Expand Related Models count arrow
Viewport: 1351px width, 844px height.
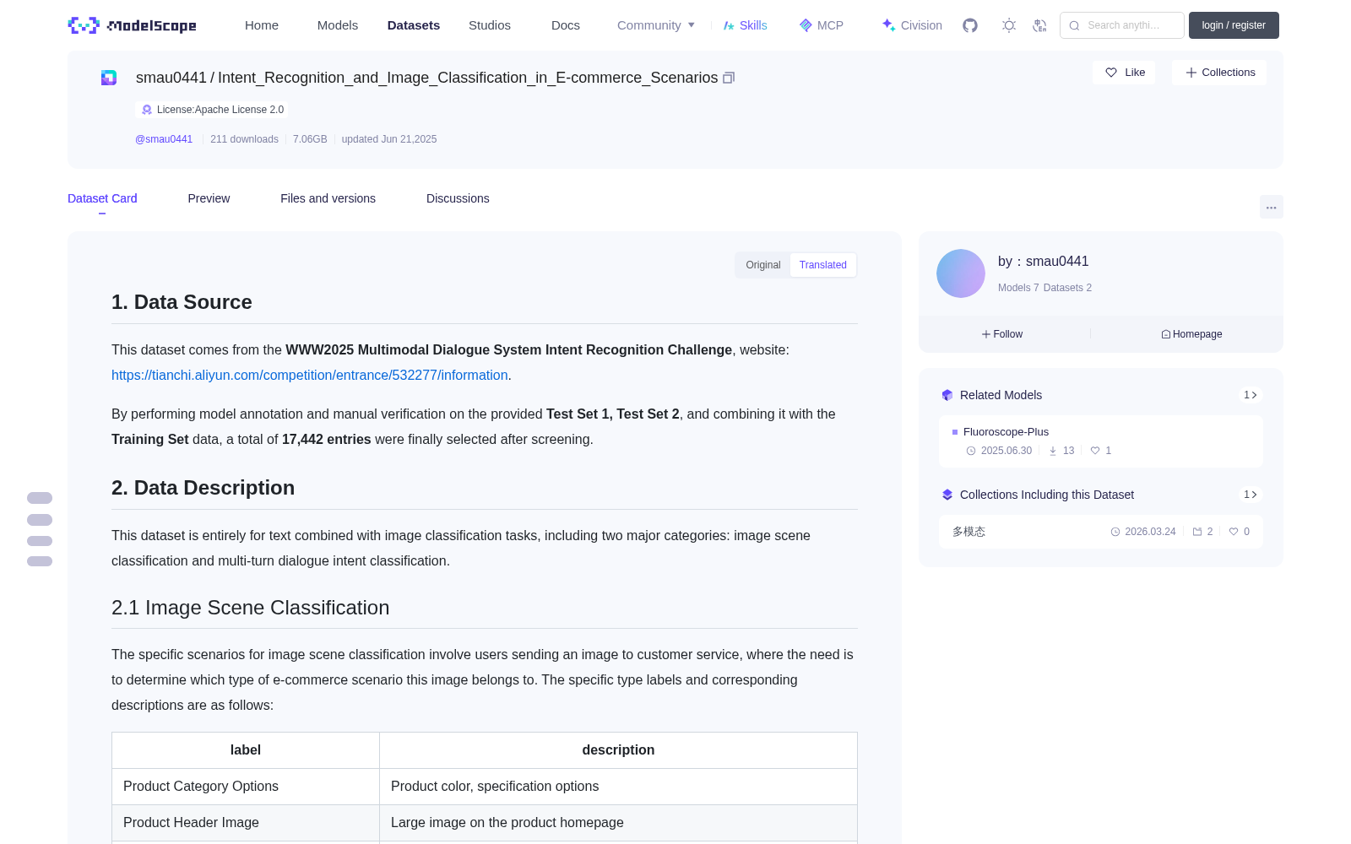[x=1251, y=395]
